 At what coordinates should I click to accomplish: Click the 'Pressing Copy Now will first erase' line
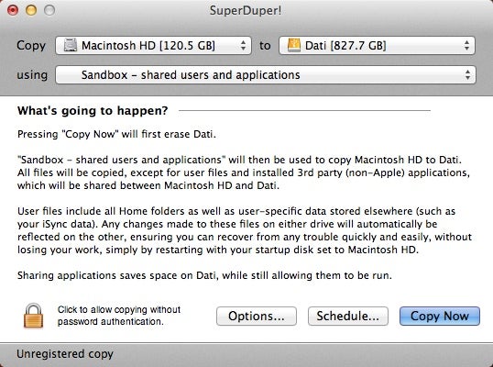point(116,134)
